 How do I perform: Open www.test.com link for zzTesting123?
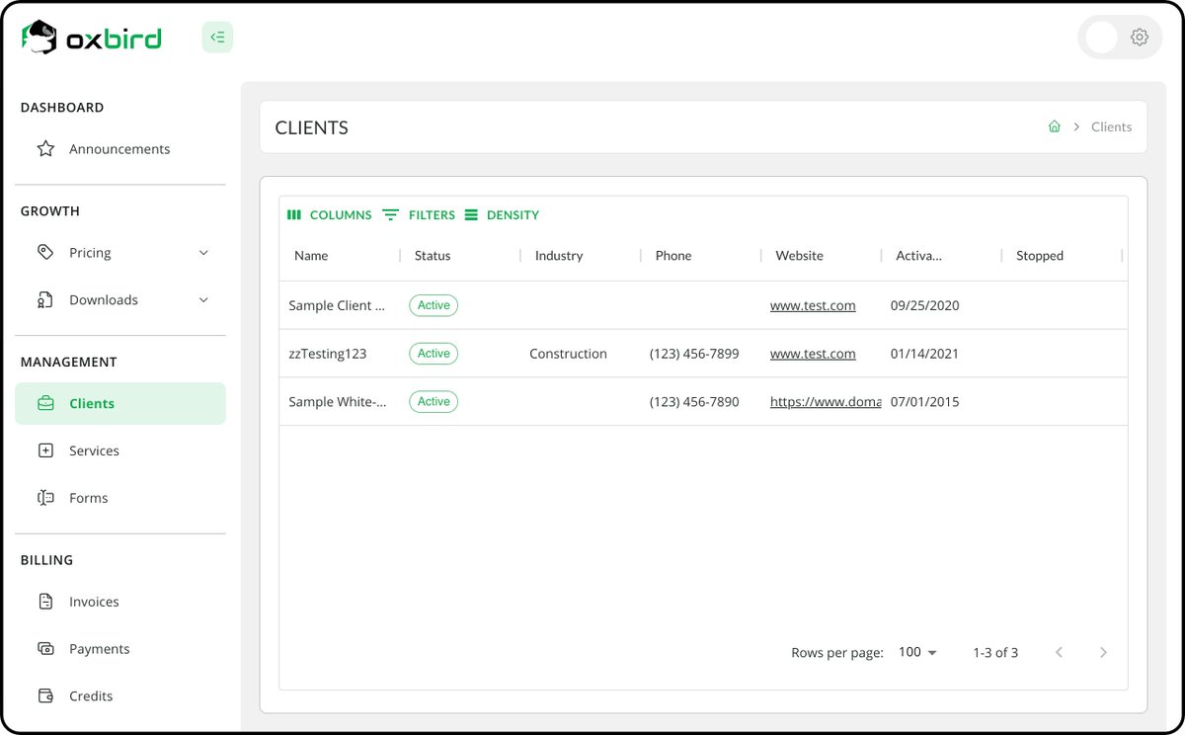[x=813, y=354]
